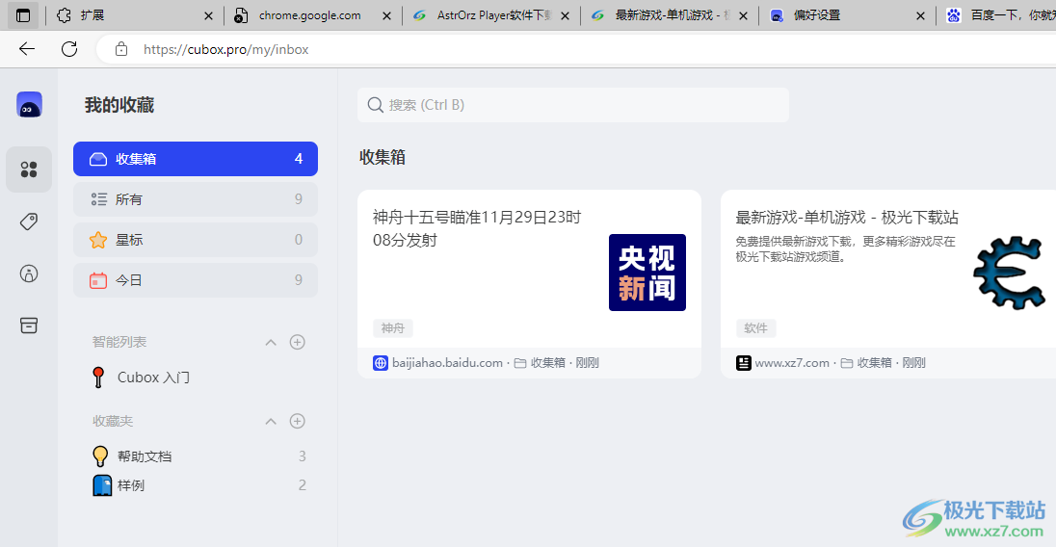Image resolution: width=1056 pixels, height=547 pixels.
Task: Close the 扩展 tab
Action: tap(209, 15)
